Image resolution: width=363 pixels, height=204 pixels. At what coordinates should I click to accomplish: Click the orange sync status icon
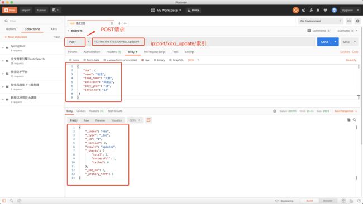pyautogui.click(x=295, y=10)
